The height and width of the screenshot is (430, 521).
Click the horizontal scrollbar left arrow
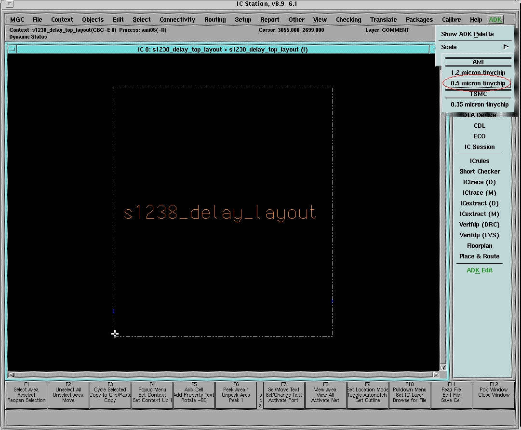point(12,375)
